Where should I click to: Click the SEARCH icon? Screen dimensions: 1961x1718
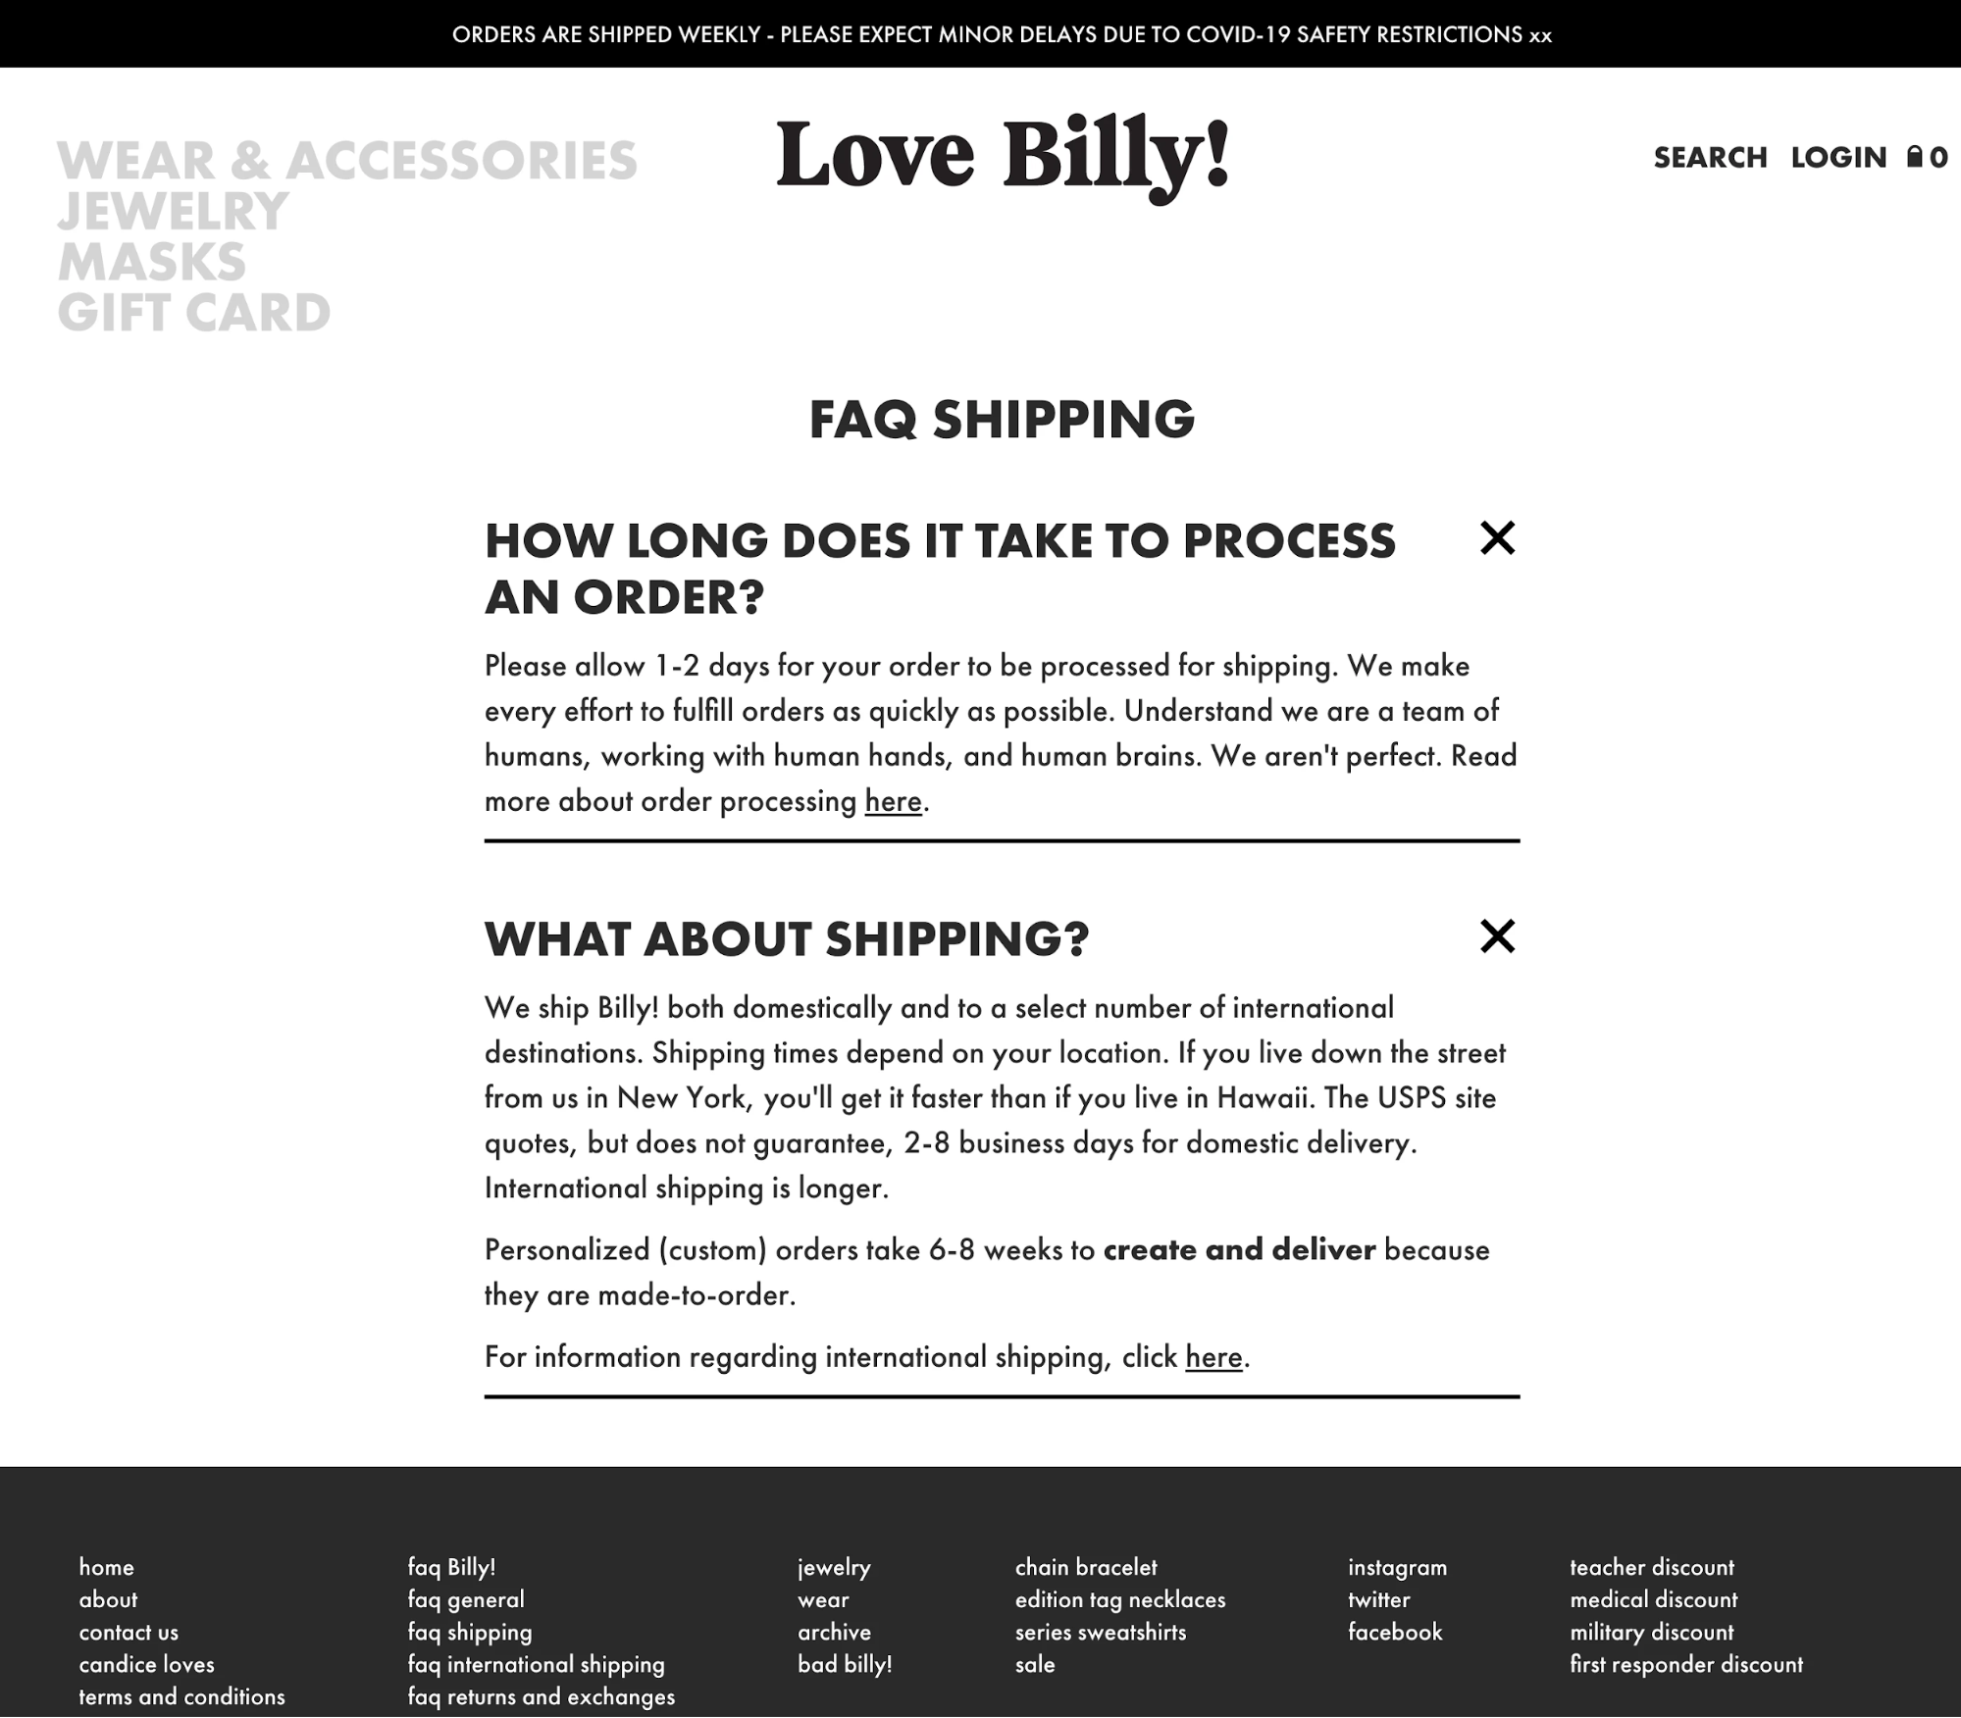tap(1709, 157)
